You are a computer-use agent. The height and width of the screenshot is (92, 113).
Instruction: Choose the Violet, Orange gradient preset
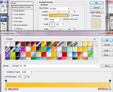(x=28, y=44)
